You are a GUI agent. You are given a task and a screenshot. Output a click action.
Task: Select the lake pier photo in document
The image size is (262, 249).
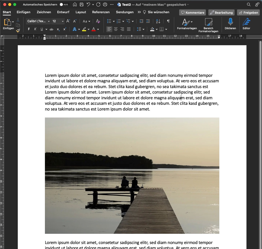132,175
